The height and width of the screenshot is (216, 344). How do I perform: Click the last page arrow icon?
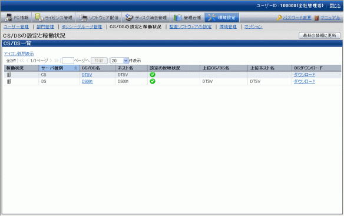(57, 61)
